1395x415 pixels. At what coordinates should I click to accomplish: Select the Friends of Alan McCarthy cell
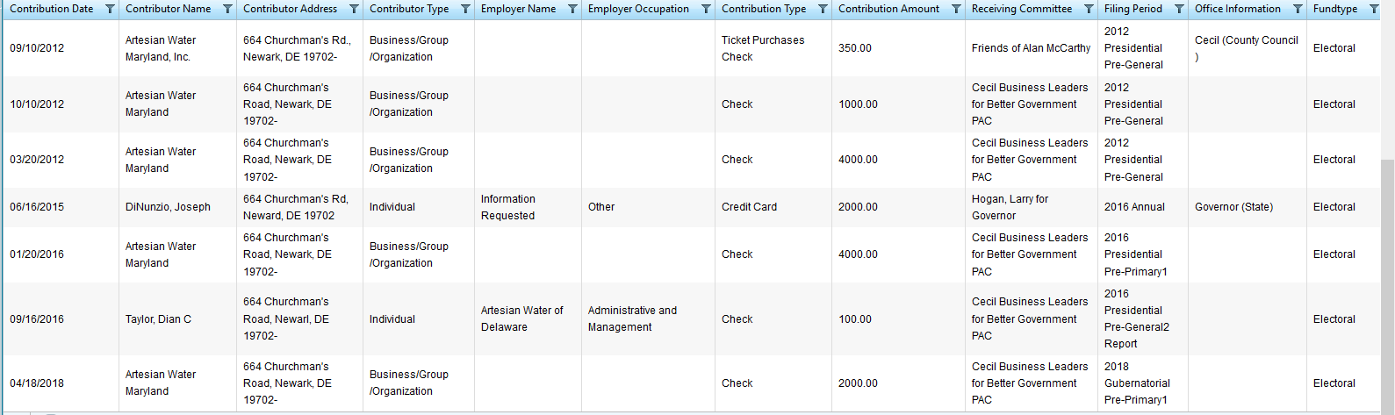[1031, 48]
